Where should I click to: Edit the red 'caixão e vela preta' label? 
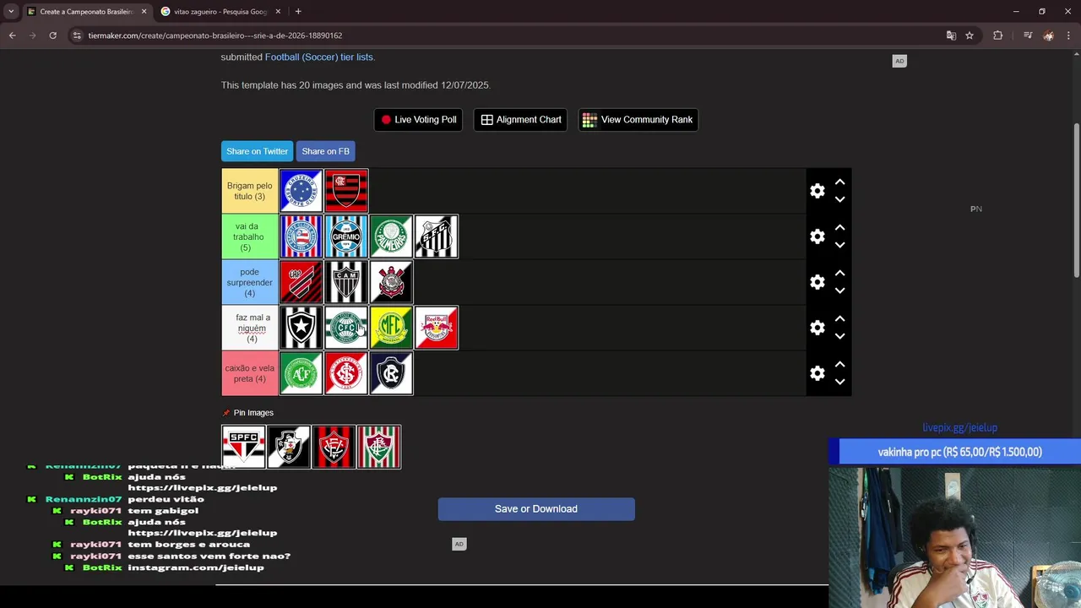click(x=249, y=373)
